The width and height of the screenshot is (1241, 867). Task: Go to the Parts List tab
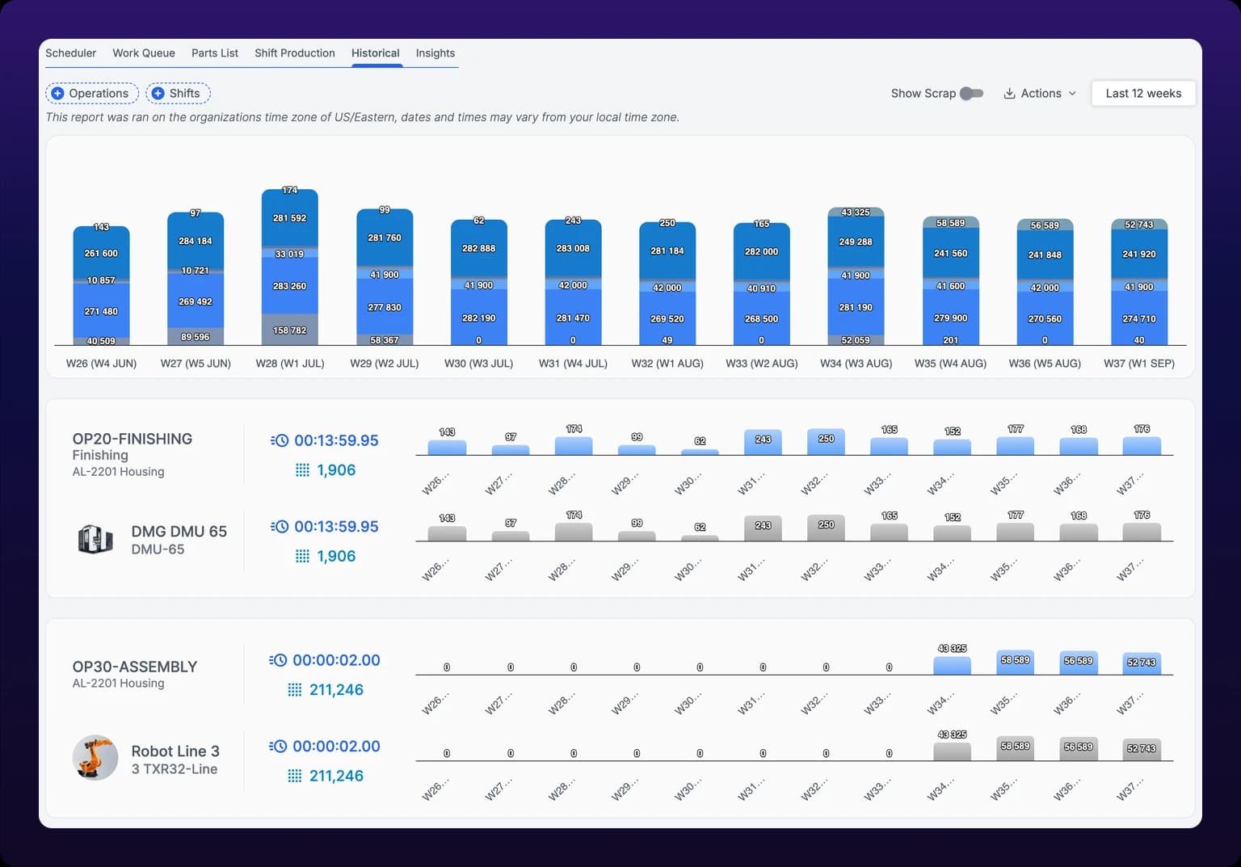pos(215,53)
